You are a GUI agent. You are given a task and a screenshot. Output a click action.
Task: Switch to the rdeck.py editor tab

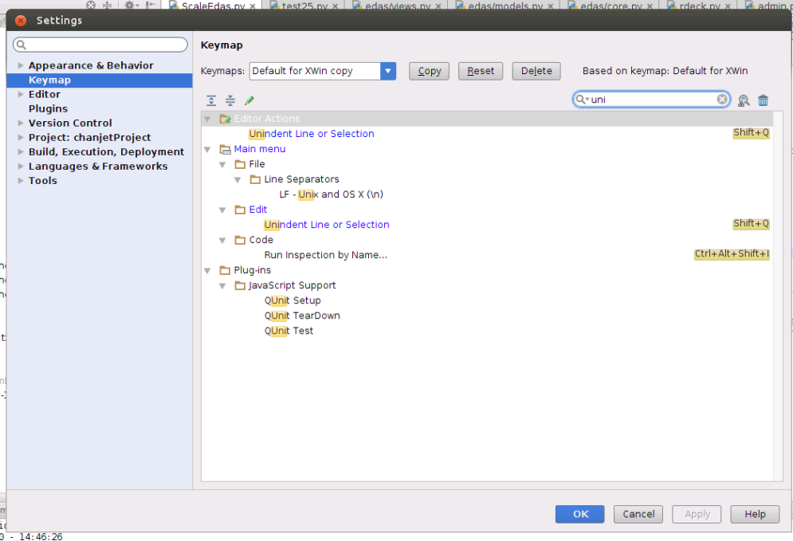point(700,6)
